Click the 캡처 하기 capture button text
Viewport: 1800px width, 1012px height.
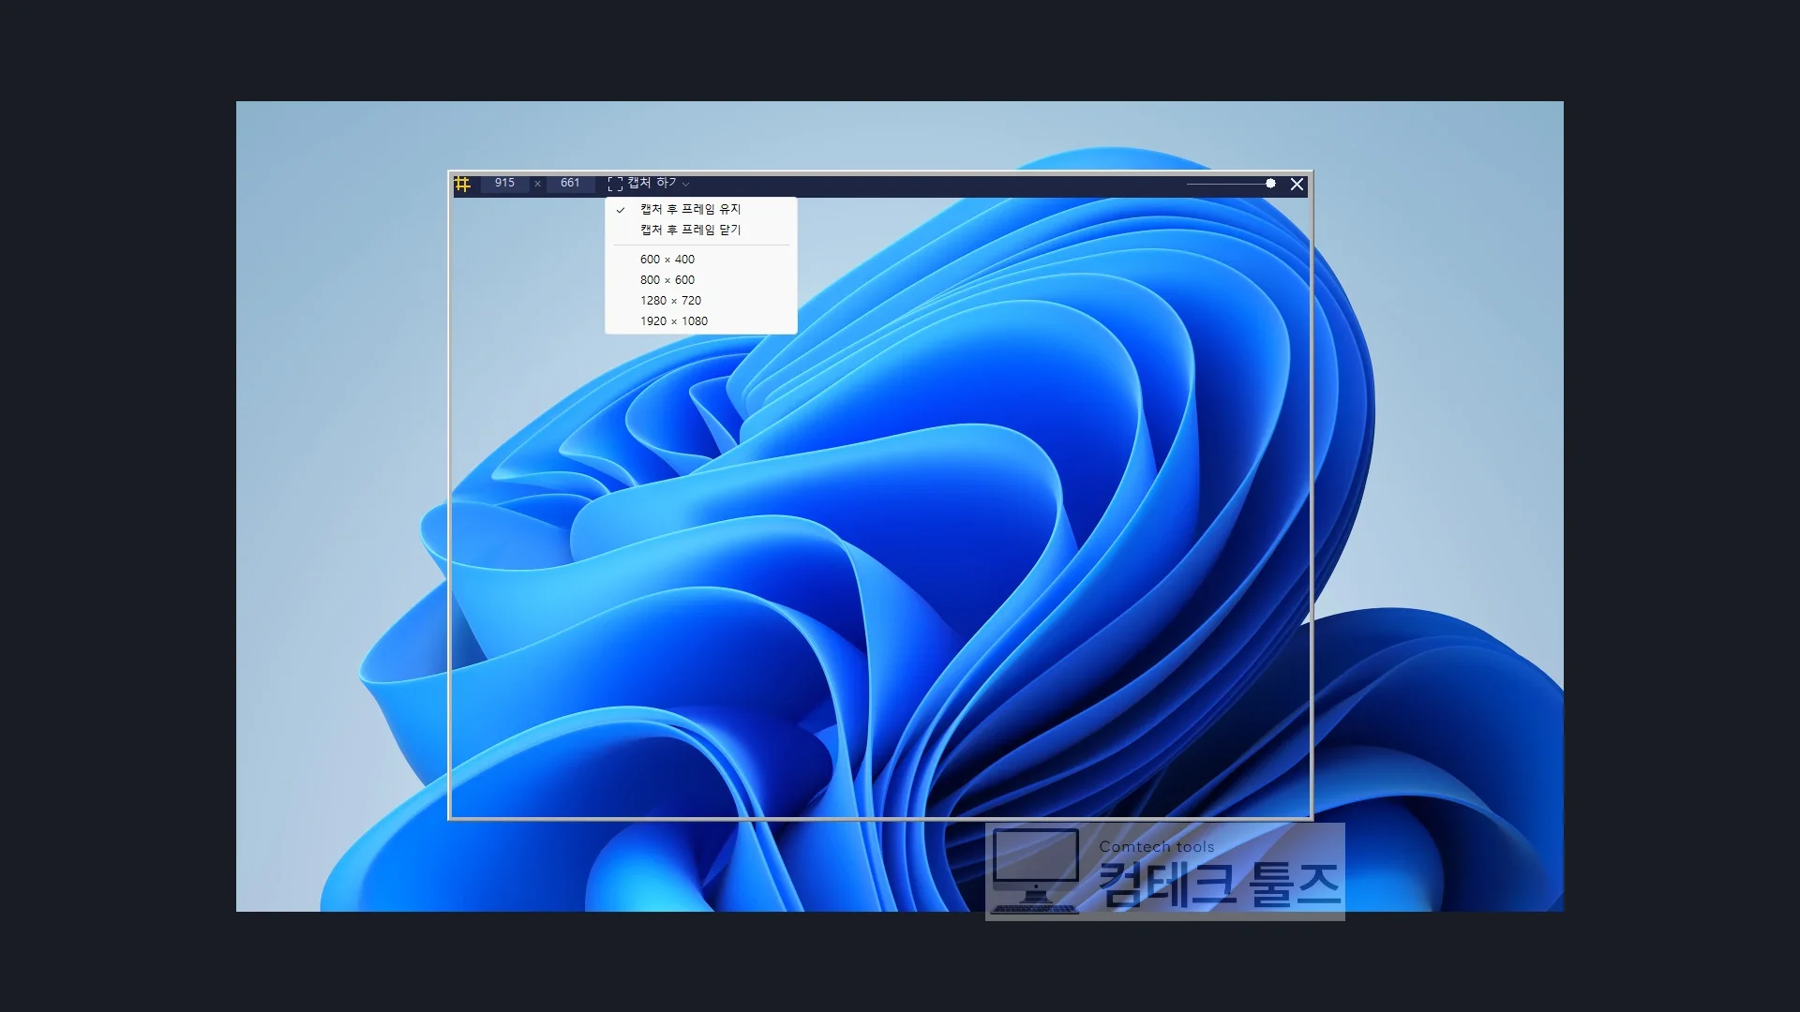tap(652, 183)
